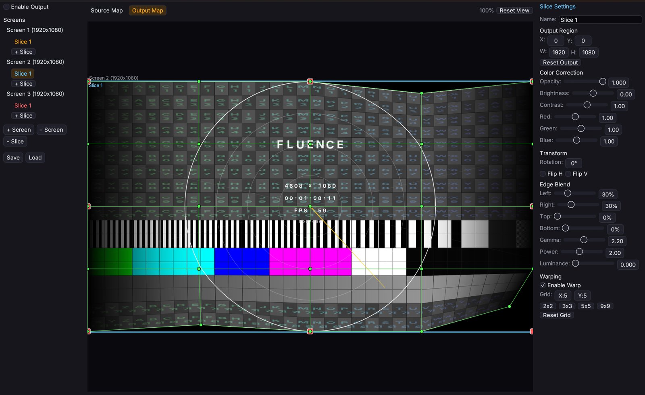Uncheck the Enable Warp checkbox
Viewport: 645px width, 395px height.
pyautogui.click(x=543, y=285)
